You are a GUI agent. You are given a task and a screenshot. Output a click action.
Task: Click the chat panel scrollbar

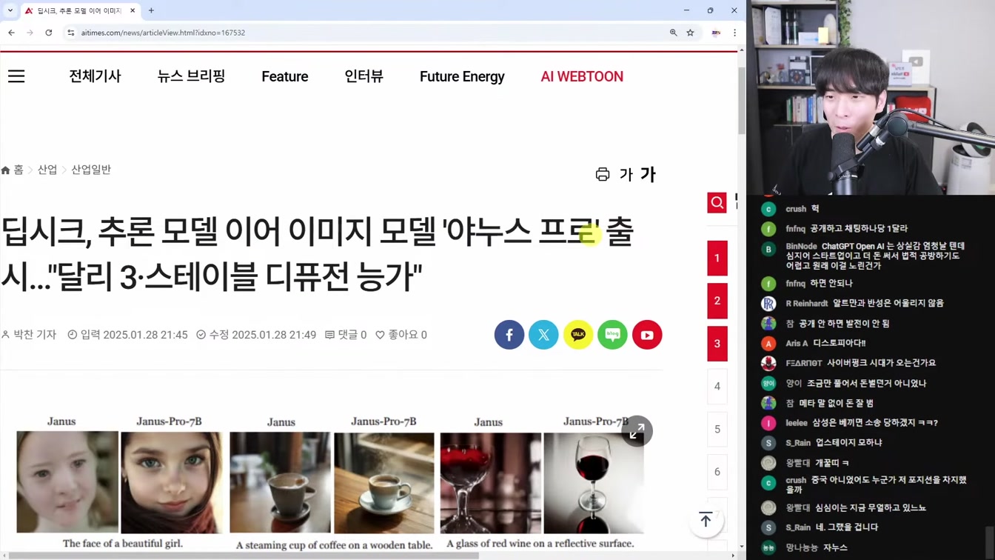991,543
